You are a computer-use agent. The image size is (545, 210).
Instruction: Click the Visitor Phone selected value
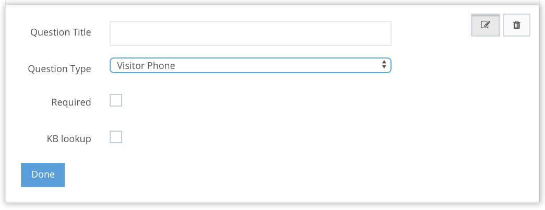(x=146, y=65)
